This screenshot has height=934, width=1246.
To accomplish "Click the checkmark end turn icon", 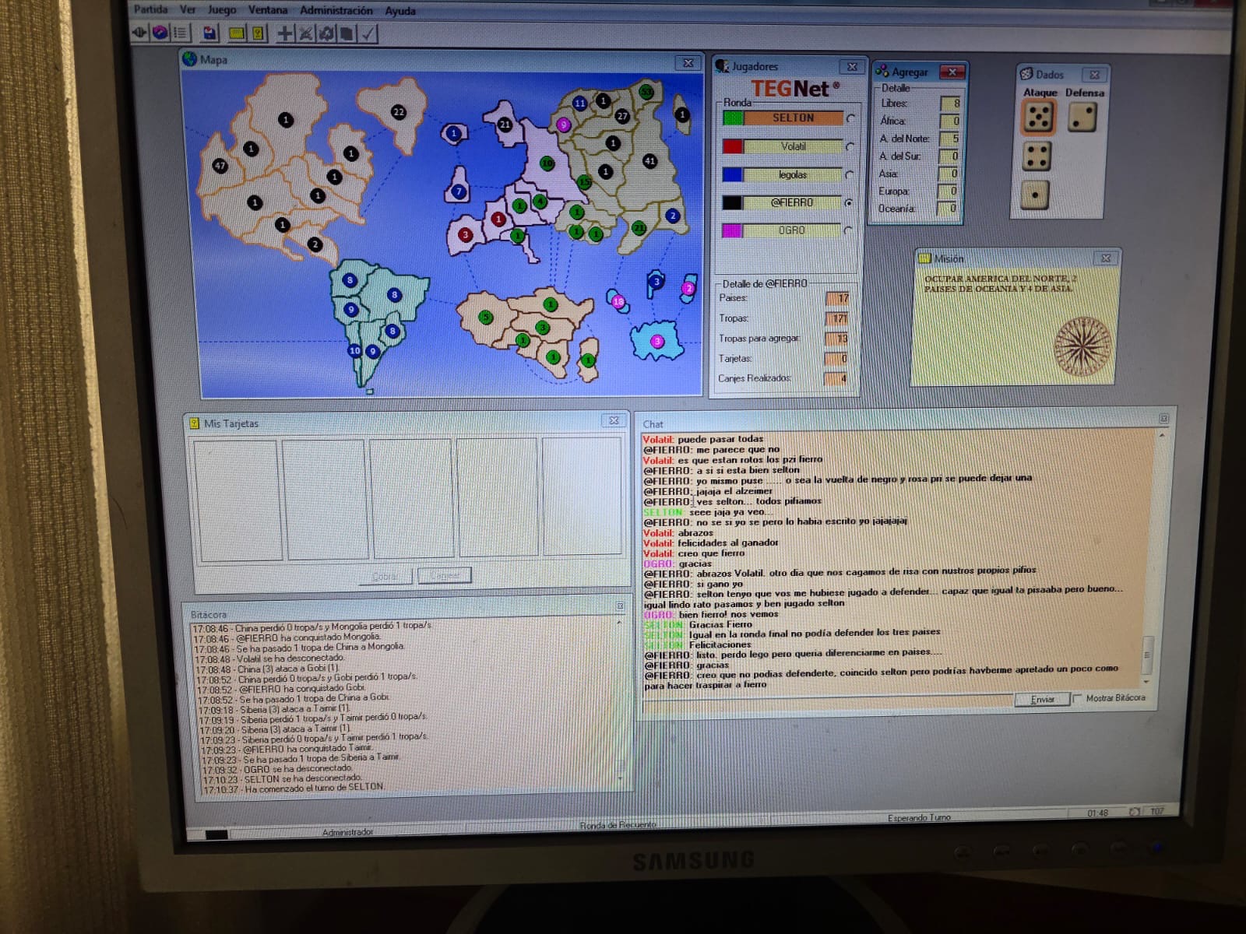I will 368,33.
